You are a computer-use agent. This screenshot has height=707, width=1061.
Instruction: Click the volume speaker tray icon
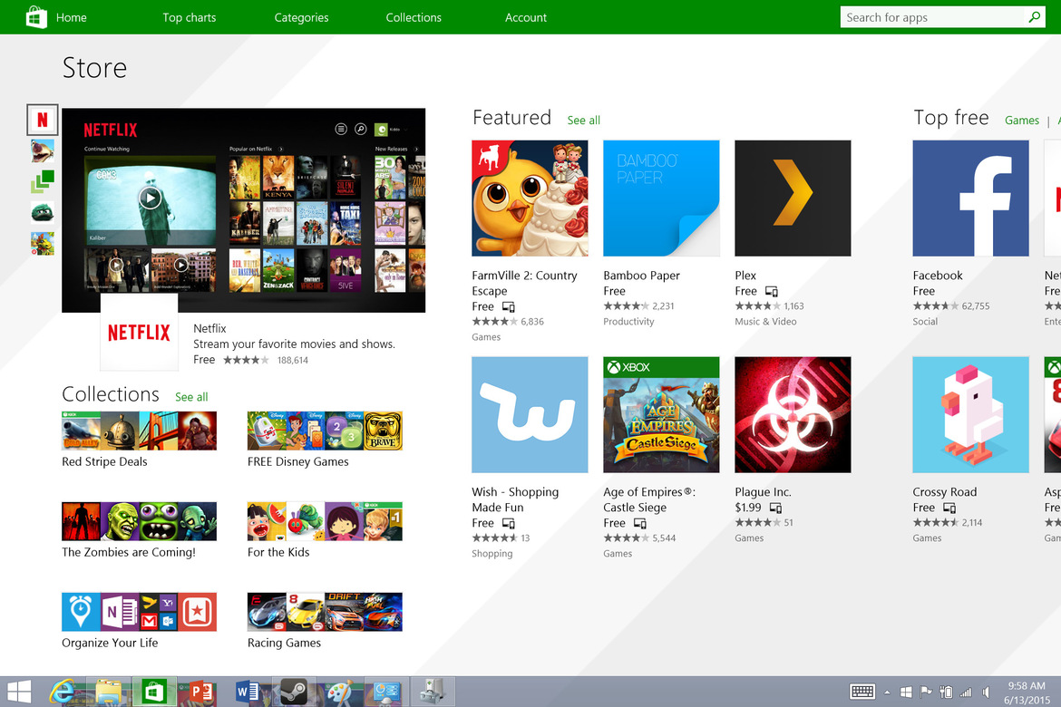(986, 692)
